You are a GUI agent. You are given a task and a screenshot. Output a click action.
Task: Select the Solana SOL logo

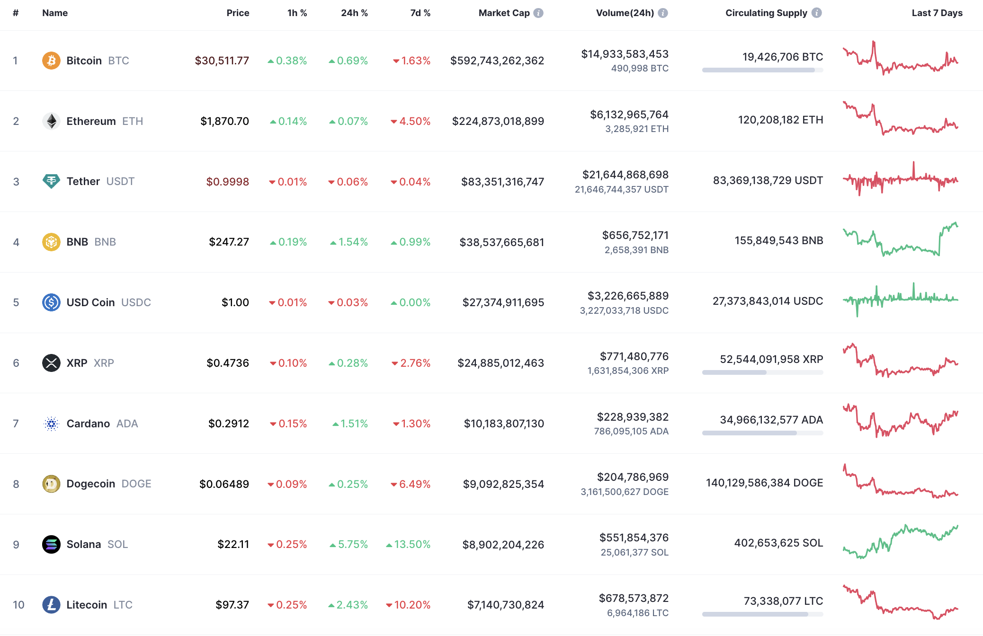[x=52, y=544]
